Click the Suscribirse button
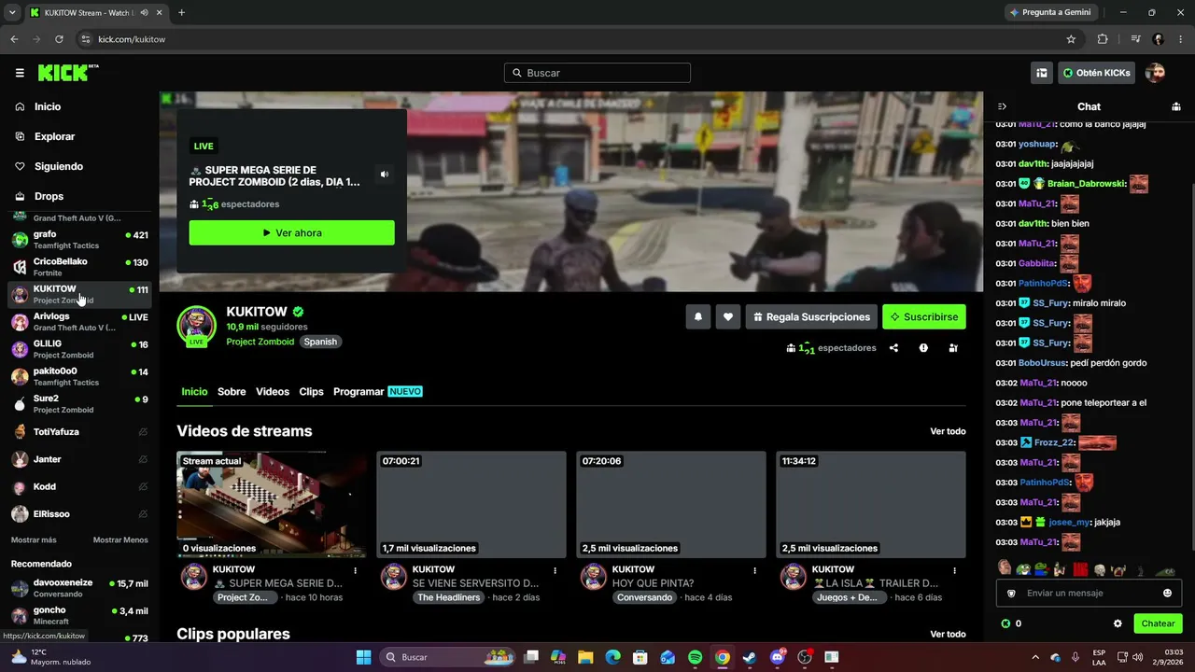1195x672 pixels. pos(924,317)
